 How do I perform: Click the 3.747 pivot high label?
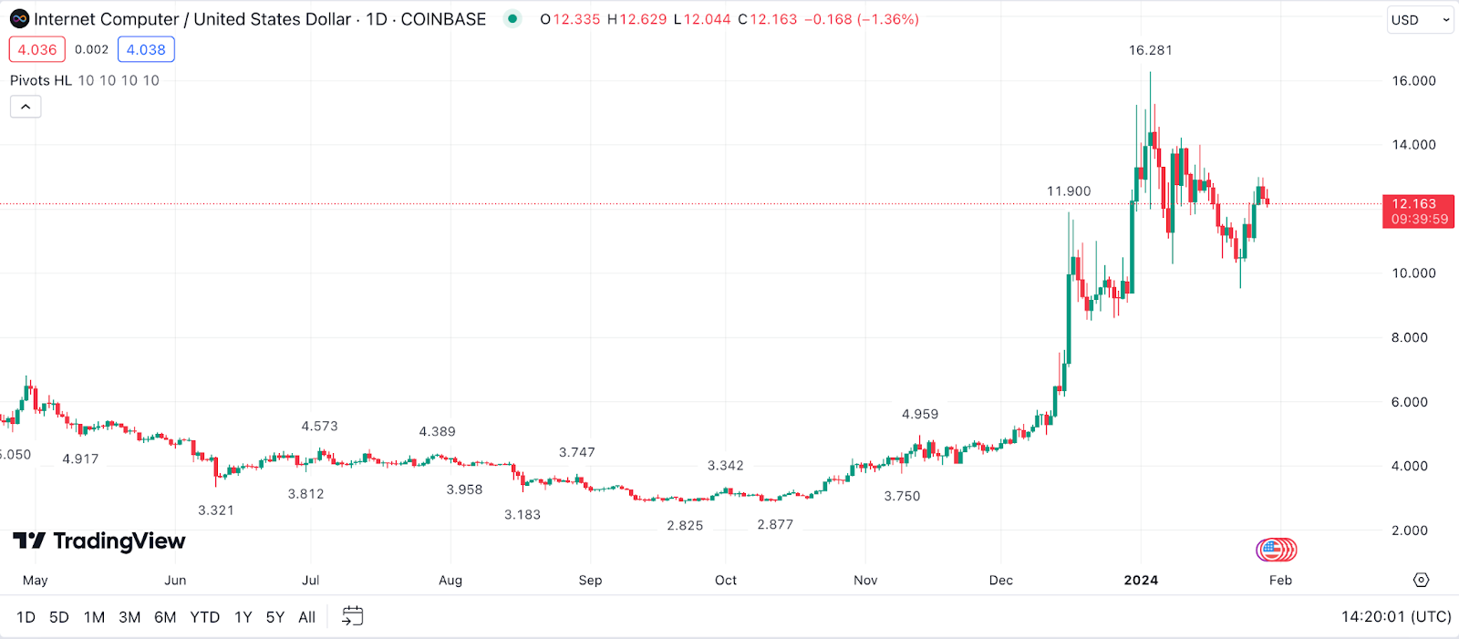[577, 453]
